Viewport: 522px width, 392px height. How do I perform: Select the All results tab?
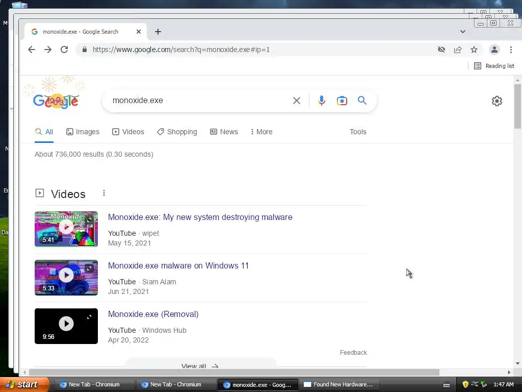tap(44, 132)
